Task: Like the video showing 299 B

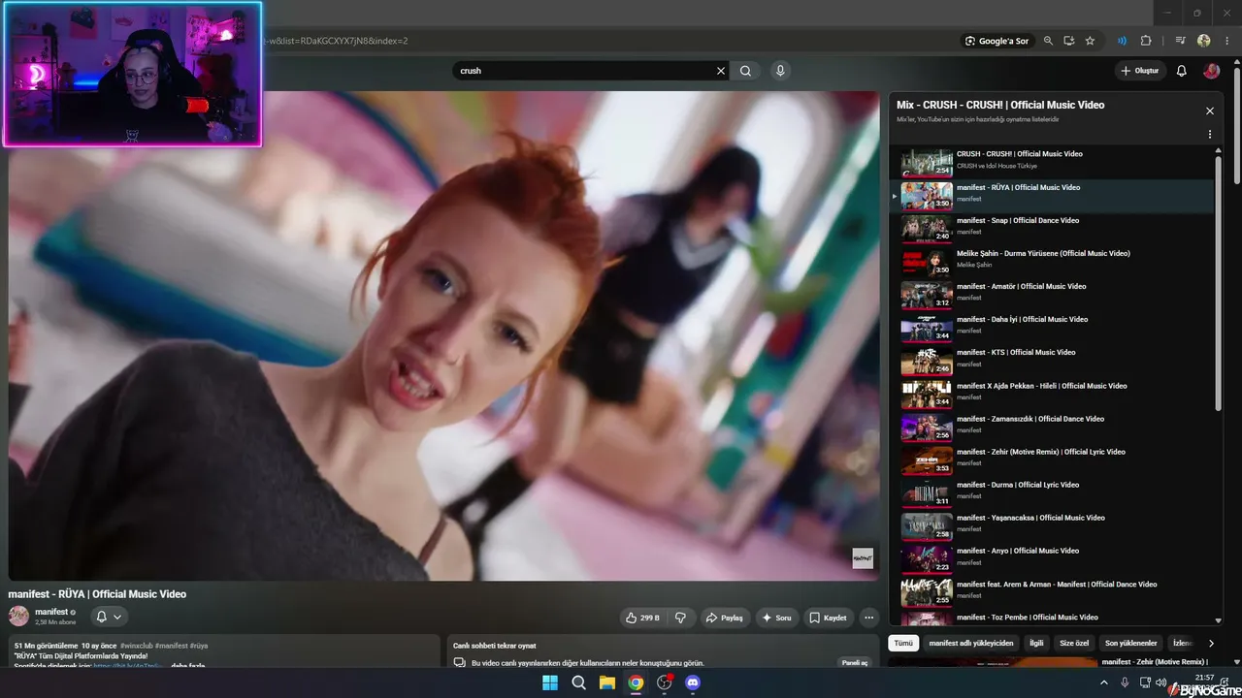Action: click(642, 618)
